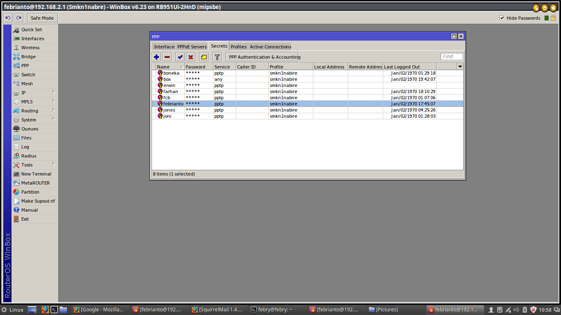
Task: Switch to the Active Connections tab
Action: coord(270,47)
